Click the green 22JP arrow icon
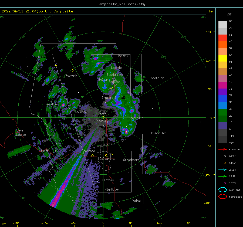Image resolution: width=243 pixels, height=227 pixels. [222, 176]
